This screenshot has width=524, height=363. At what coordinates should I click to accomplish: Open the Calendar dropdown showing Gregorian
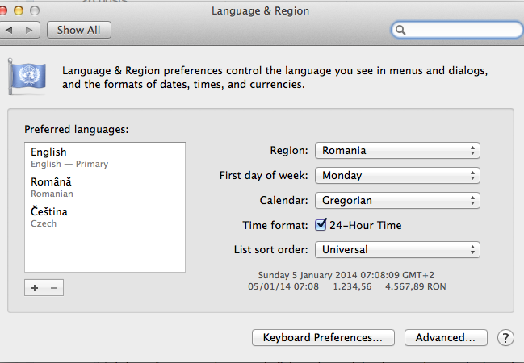tap(397, 200)
